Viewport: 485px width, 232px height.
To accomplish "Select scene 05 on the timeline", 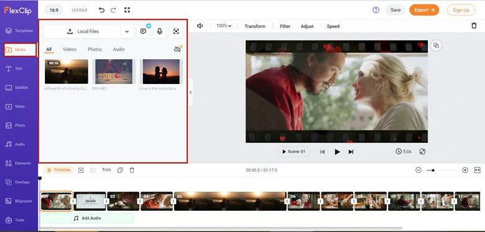I will pyautogui.click(x=230, y=201).
